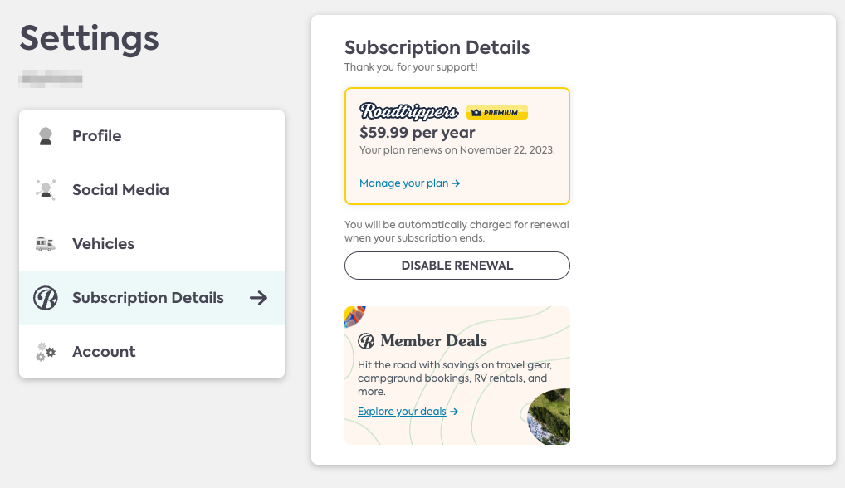The image size is (845, 488).
Task: Click the Vehicles RV icon
Action: [46, 244]
